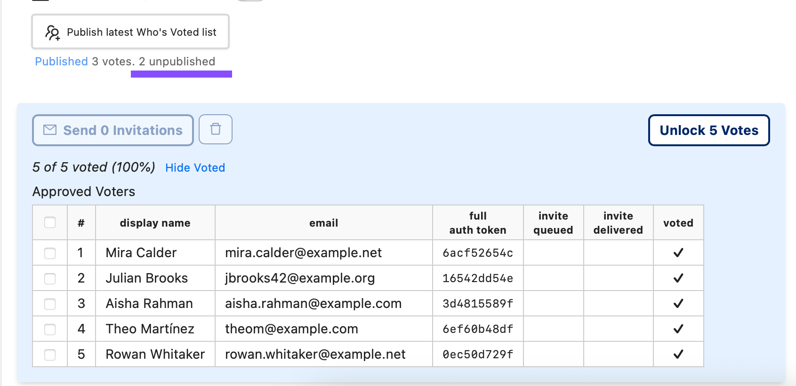Tick the checkbox beside Aisha Rahman
796x386 pixels.
pyautogui.click(x=50, y=304)
